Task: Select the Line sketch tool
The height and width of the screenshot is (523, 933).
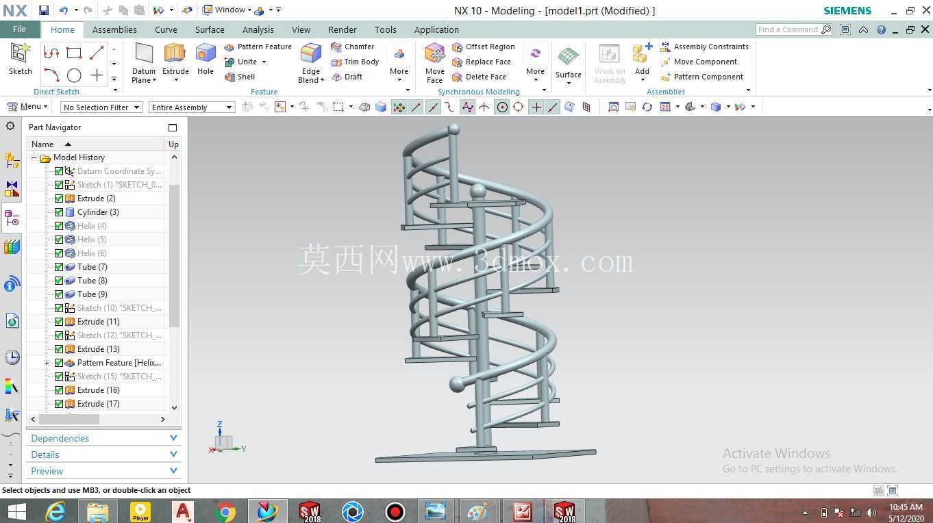Action: coord(97,53)
